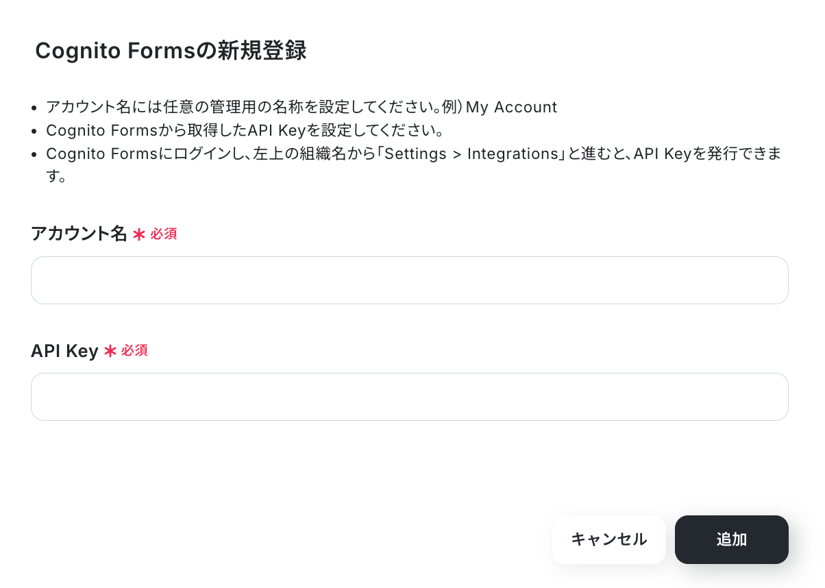825x588 pixels.
Task: Click the third instruction bullet dot
Action: (x=35, y=154)
